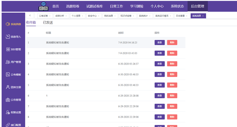The height and width of the screenshot is (127, 237).
Task: Open 公告管理 in the sidebar
Action: (13, 100)
